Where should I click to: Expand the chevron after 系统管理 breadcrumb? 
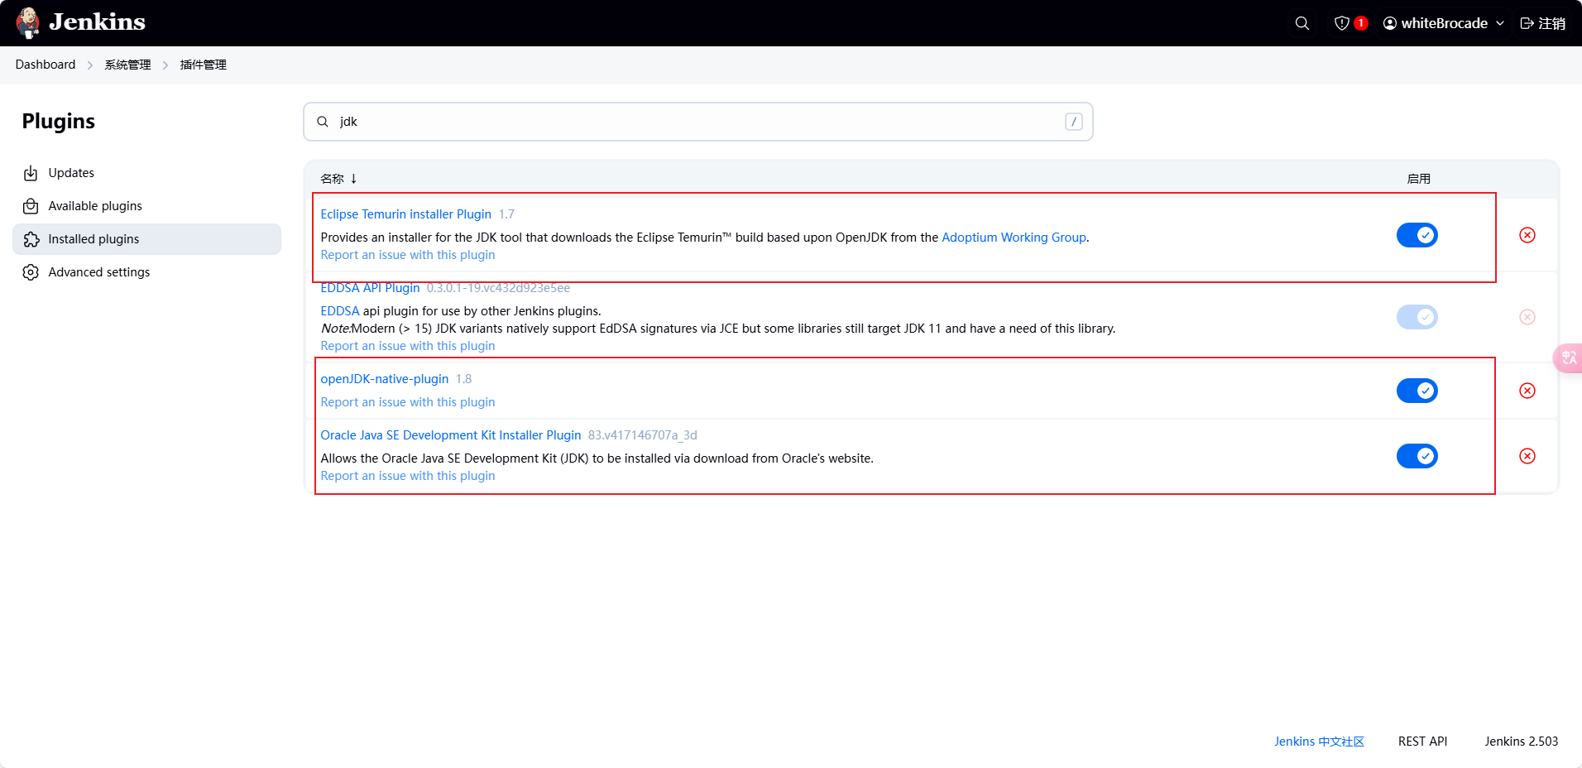(x=165, y=65)
